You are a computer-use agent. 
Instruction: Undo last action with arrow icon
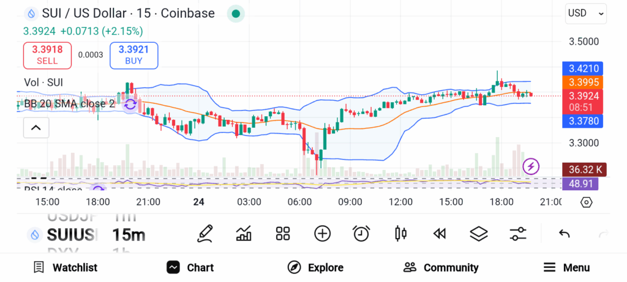564,233
